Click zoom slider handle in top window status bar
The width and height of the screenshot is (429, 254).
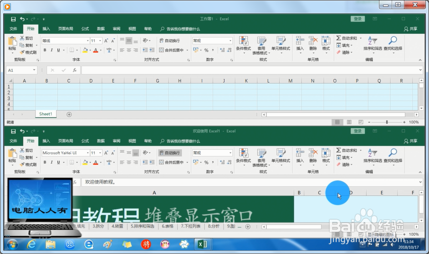(387, 122)
